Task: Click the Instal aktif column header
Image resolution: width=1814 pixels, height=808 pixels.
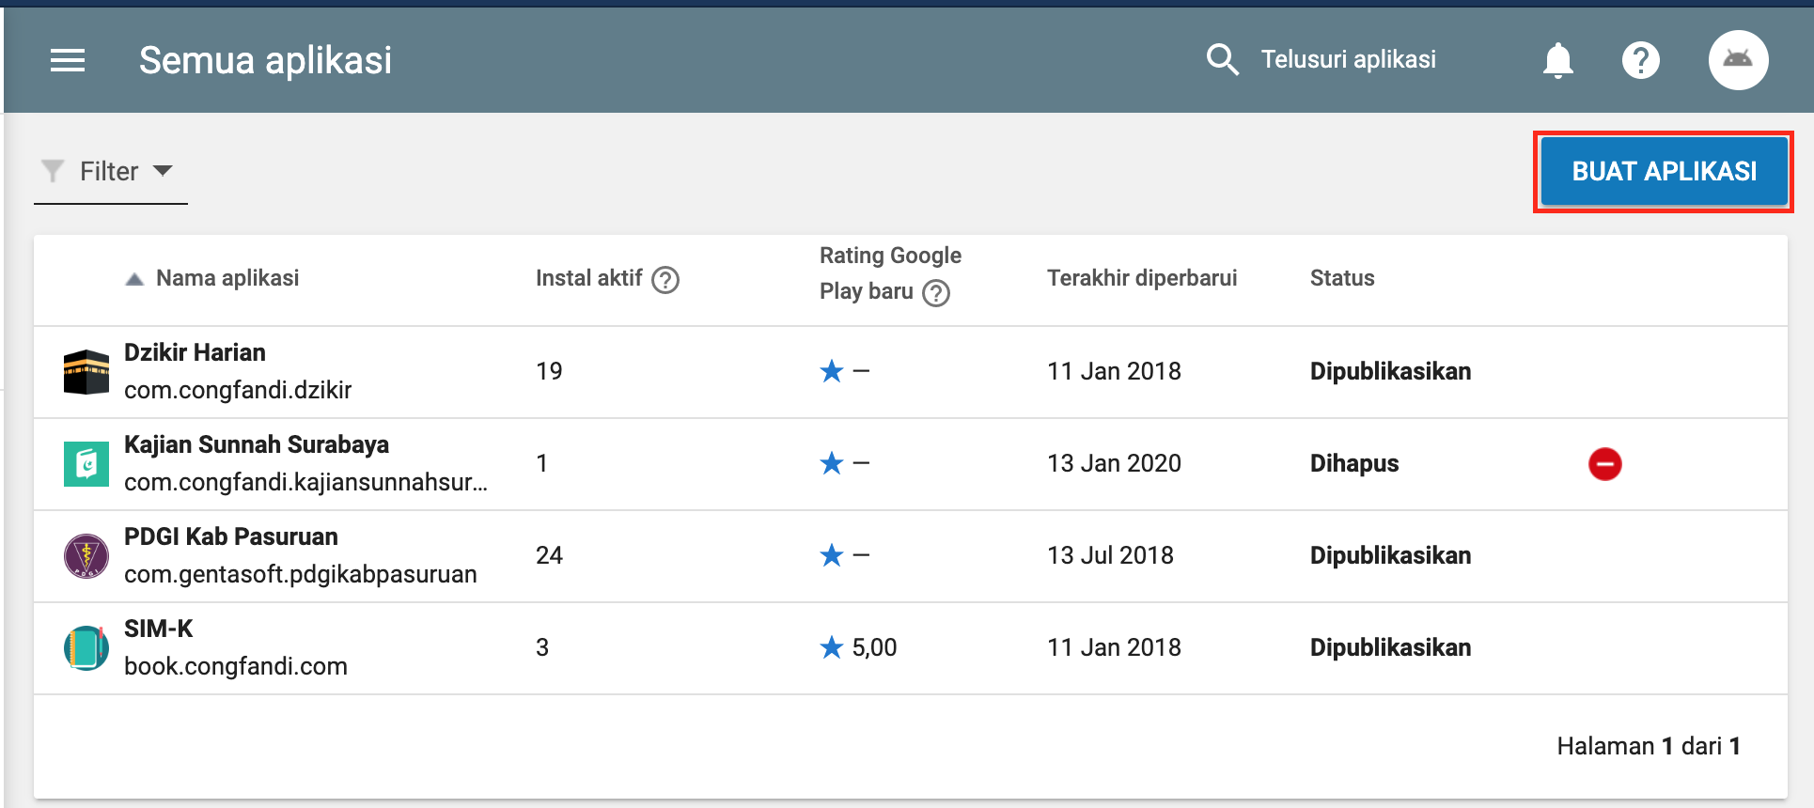Action: 588,278
